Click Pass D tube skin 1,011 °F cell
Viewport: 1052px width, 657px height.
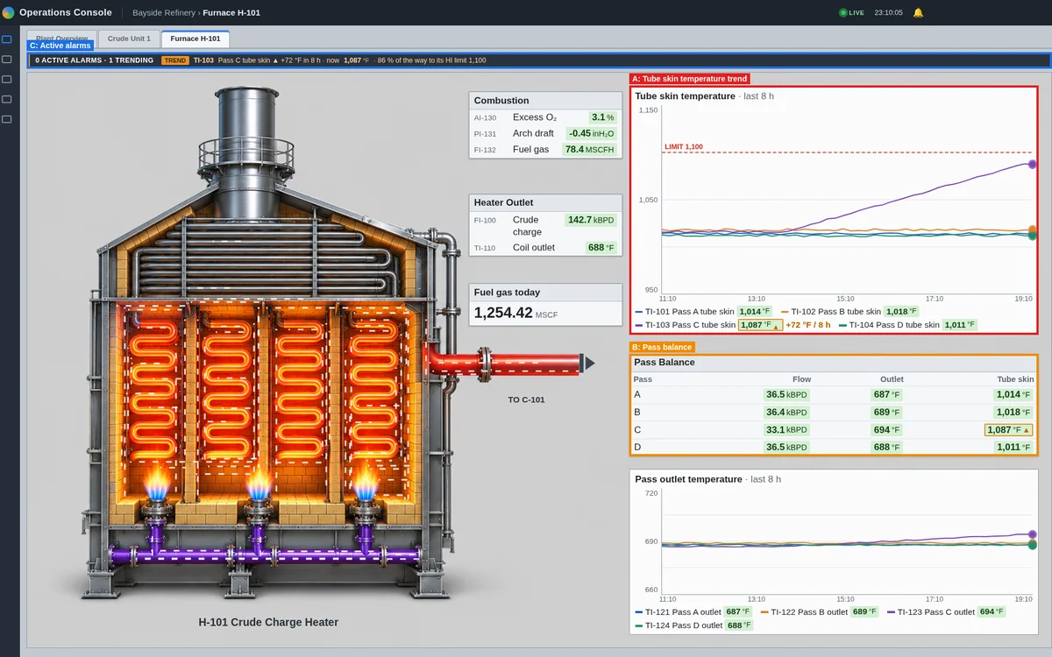(1013, 447)
